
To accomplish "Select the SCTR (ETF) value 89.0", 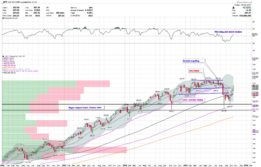I will 90,16.
